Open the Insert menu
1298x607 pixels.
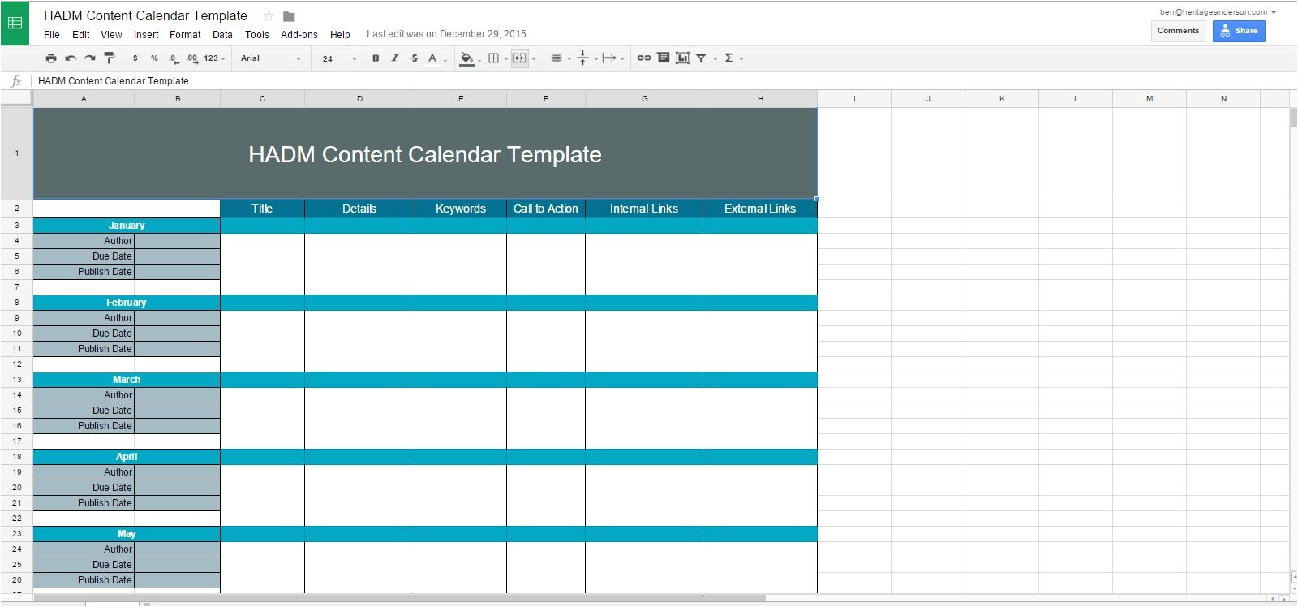pyautogui.click(x=146, y=35)
